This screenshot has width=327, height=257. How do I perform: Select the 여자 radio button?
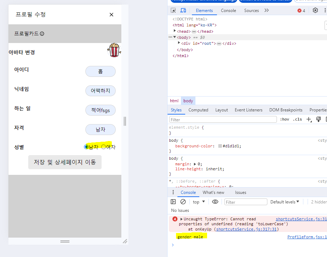pyautogui.click(x=103, y=147)
